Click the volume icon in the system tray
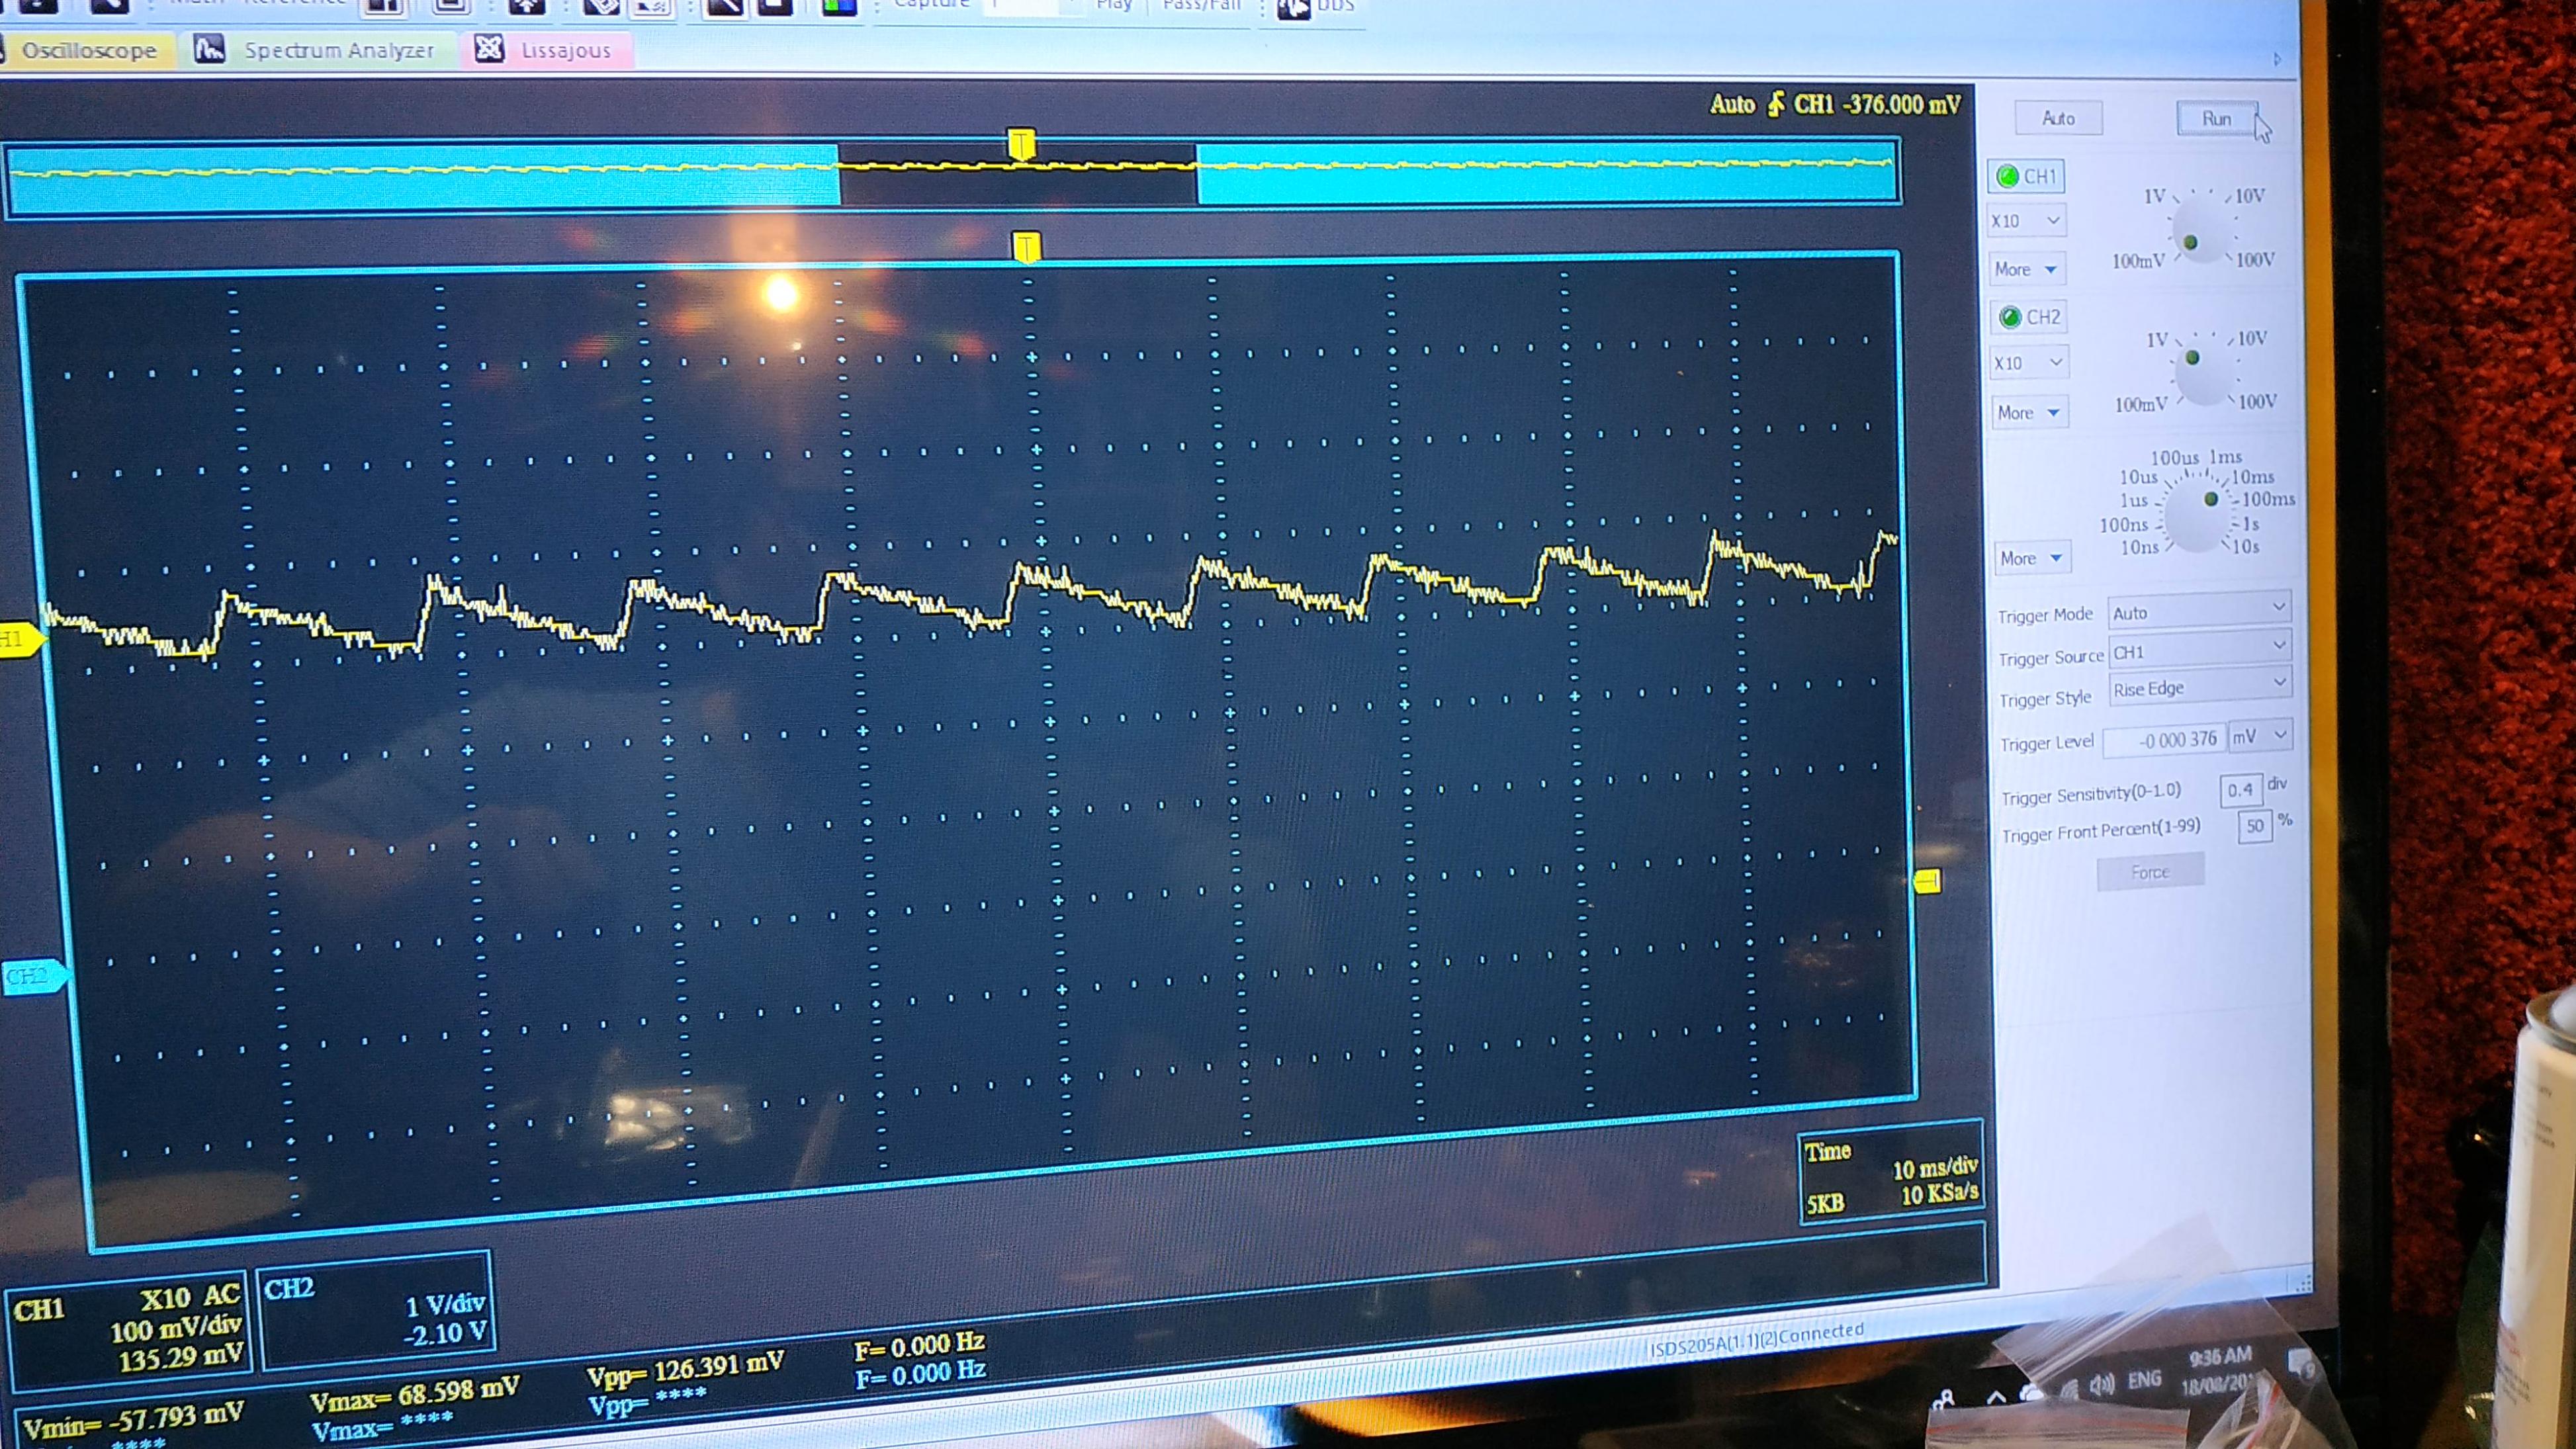Image resolution: width=2576 pixels, height=1449 pixels. click(2100, 1384)
